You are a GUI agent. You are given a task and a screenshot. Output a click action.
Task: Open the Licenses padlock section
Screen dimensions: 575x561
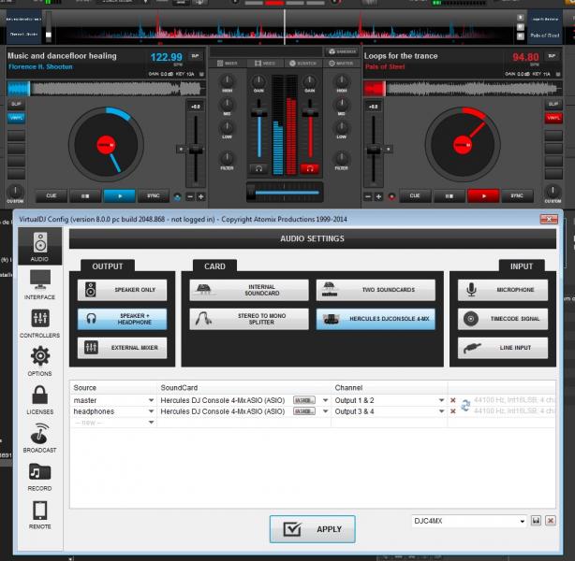point(39,399)
